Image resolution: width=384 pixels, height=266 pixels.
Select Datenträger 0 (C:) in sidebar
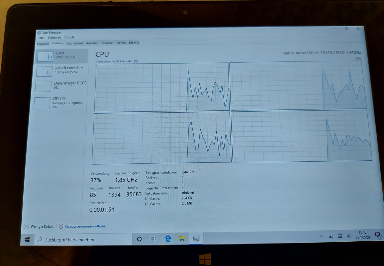pos(61,86)
